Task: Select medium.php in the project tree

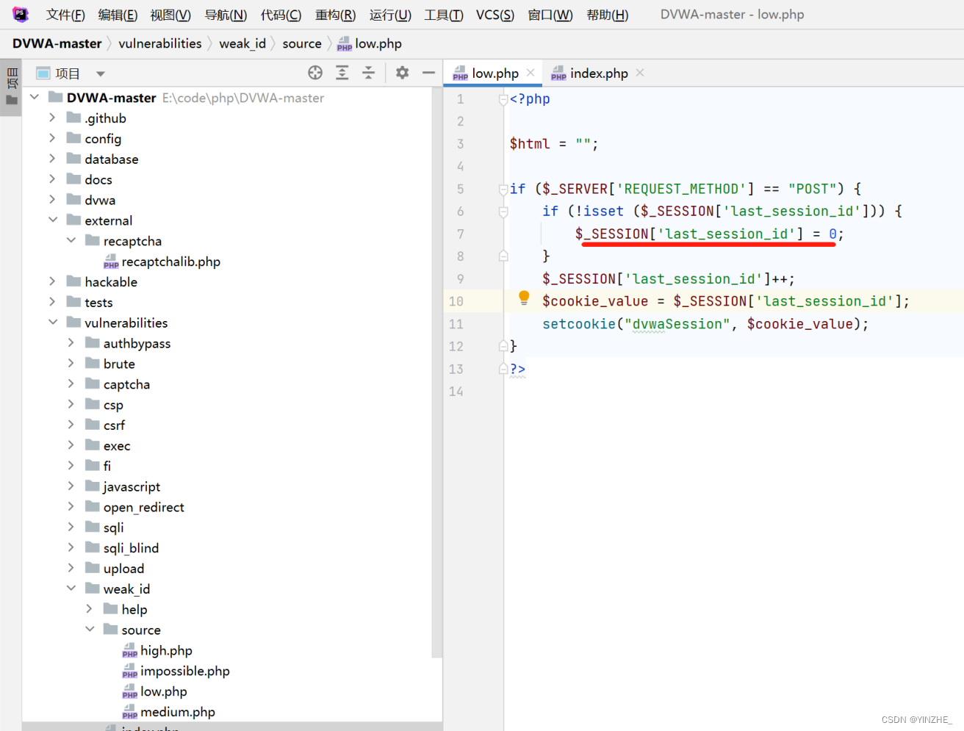Action: (x=169, y=712)
